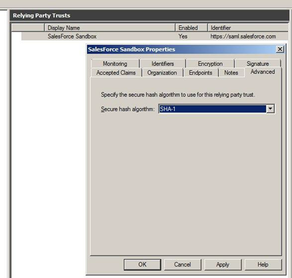Click the blank first column header
This screenshot has width=292, height=278.
tap(28, 28)
